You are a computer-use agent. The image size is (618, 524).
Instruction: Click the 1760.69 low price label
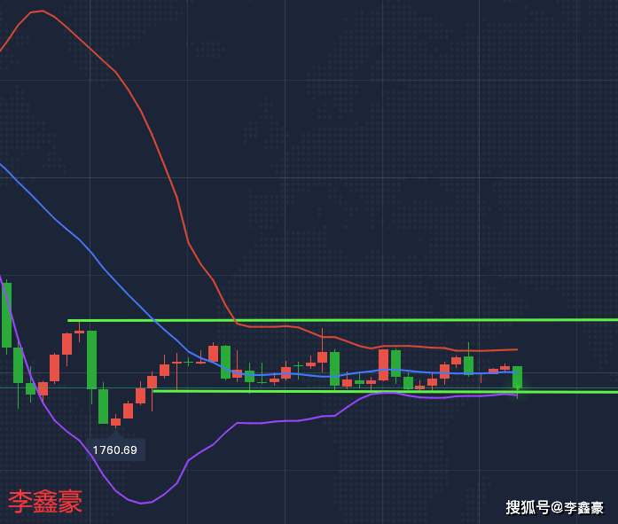tap(115, 450)
